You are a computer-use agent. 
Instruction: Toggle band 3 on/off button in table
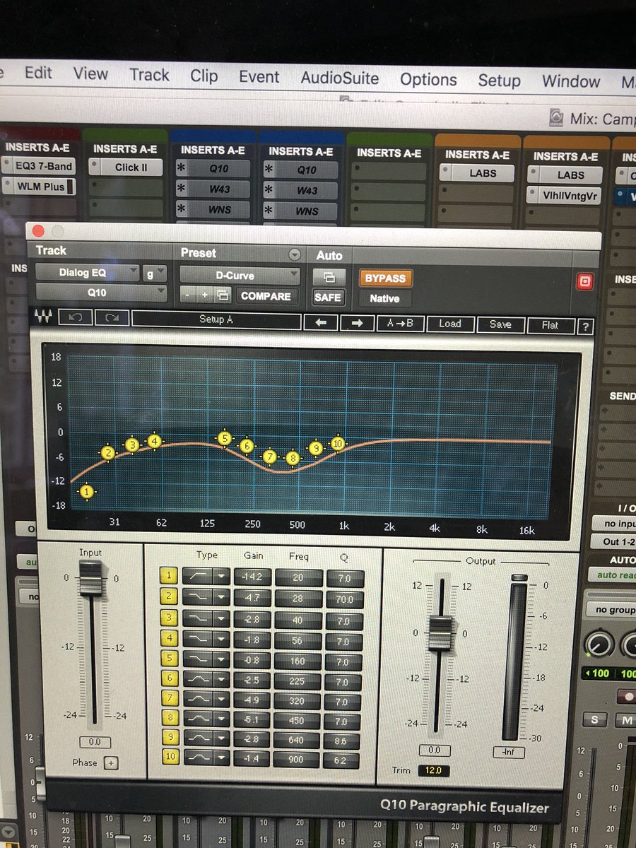pyautogui.click(x=170, y=619)
